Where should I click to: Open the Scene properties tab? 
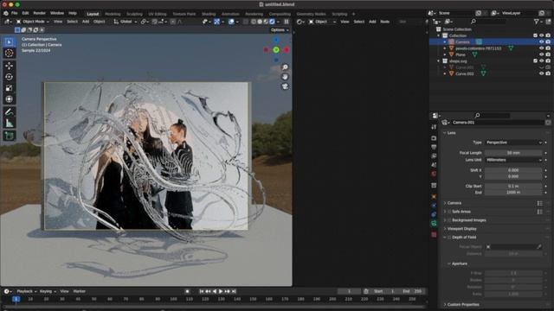click(x=434, y=165)
